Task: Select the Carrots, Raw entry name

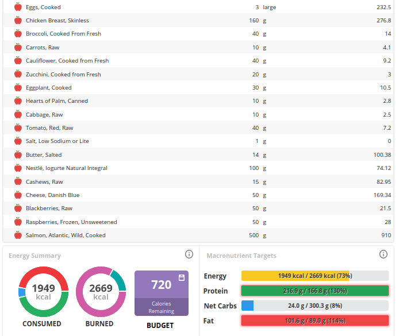Action: click(43, 48)
